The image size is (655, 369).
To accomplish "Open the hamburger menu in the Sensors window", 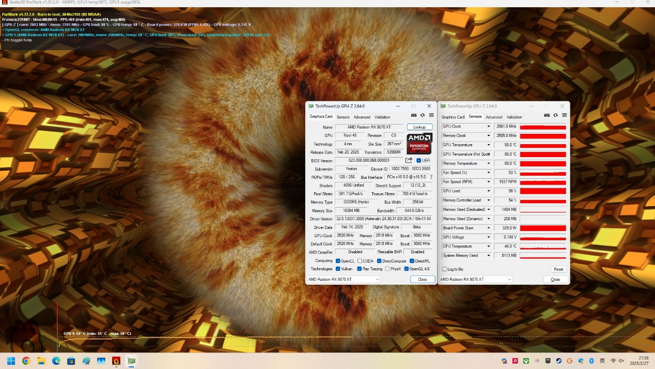I will coord(564,115).
